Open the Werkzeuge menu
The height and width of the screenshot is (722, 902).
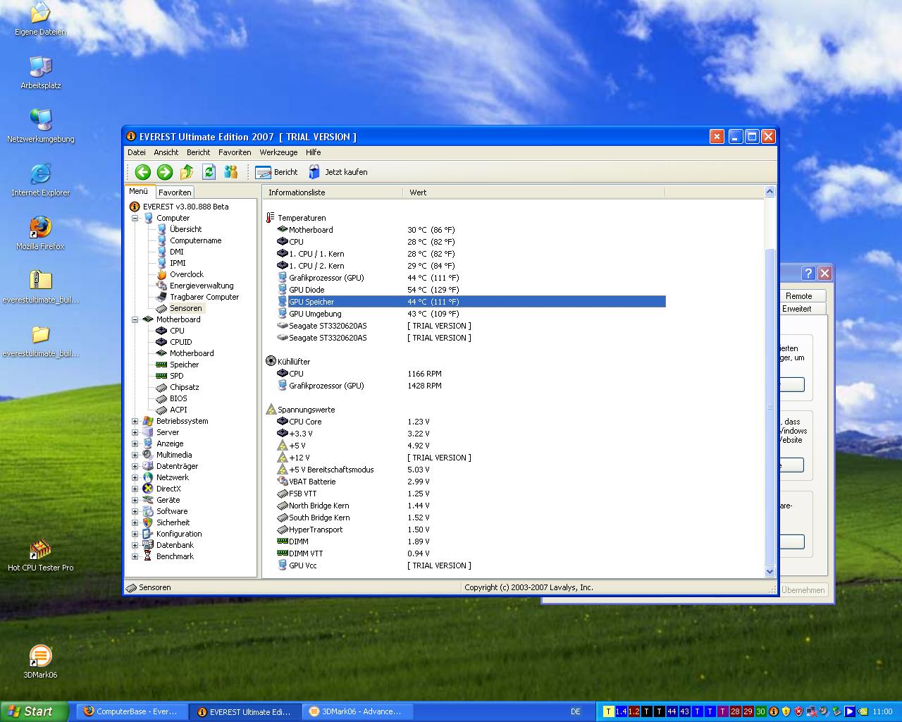pos(278,152)
